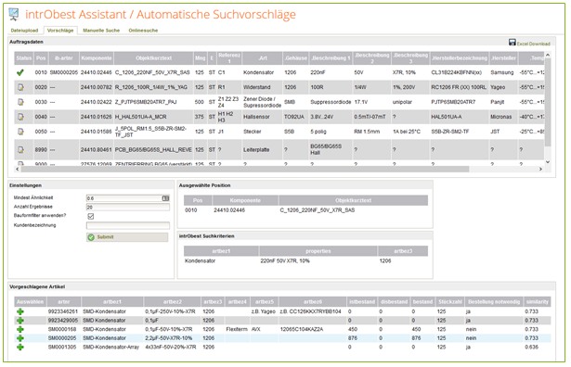Click artbez6 cell 12065C104KAZ2A
This screenshot has height=367, width=571.
pos(302,329)
